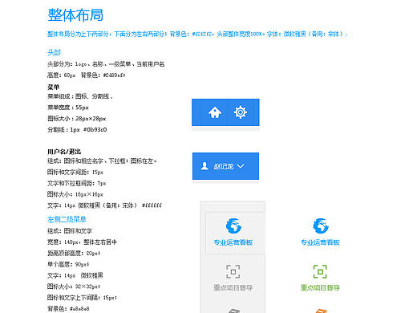Click the line 背景色: #e8e8e8

tap(68, 308)
